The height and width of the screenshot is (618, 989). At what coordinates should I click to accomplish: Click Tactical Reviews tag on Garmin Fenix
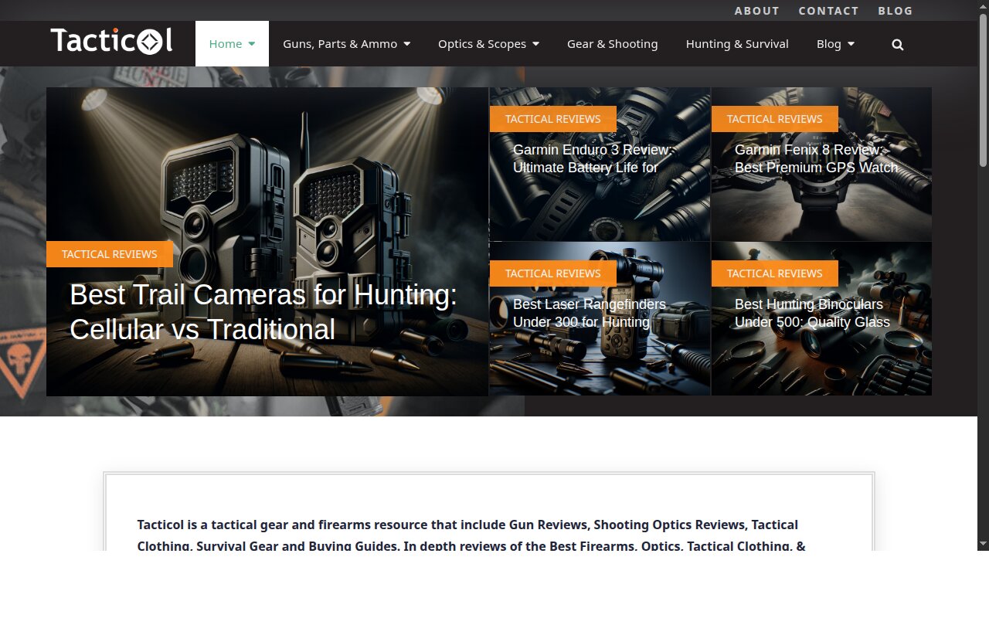[x=774, y=119]
